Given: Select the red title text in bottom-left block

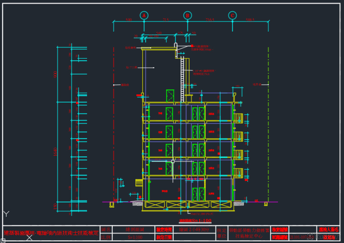Looking at the screenshot, I should [x=51, y=233].
